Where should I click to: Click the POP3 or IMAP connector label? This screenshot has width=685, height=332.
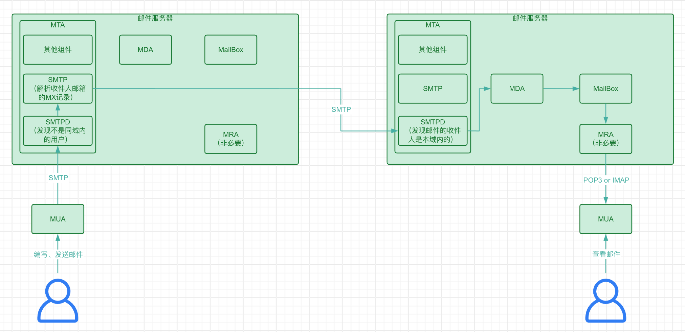(x=606, y=180)
